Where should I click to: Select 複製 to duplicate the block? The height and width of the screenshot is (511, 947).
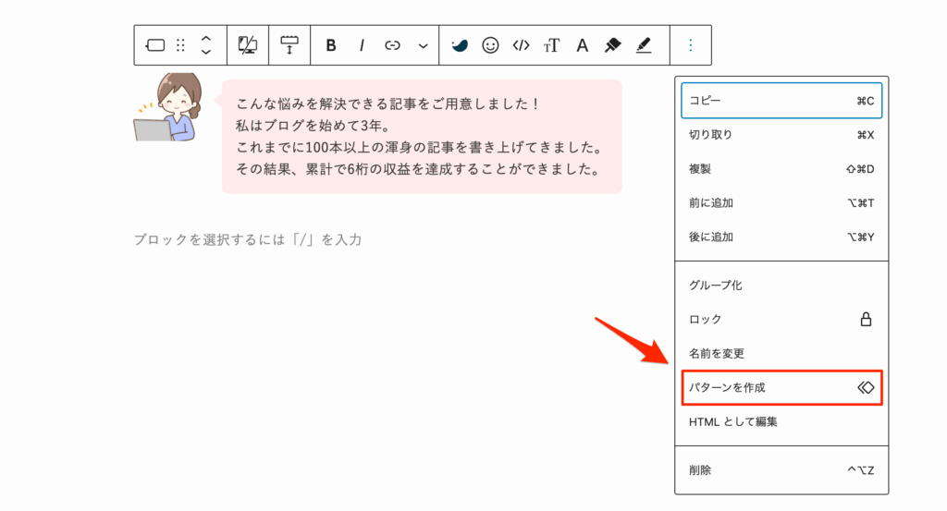tap(781, 169)
